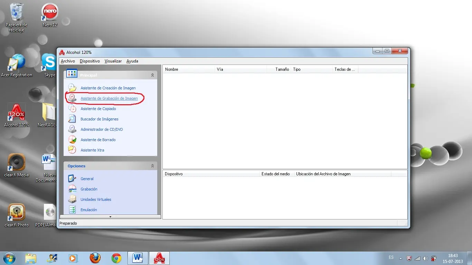Sort image list by Tipo column

312,69
